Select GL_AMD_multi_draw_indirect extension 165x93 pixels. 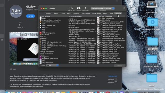tap(111, 55)
